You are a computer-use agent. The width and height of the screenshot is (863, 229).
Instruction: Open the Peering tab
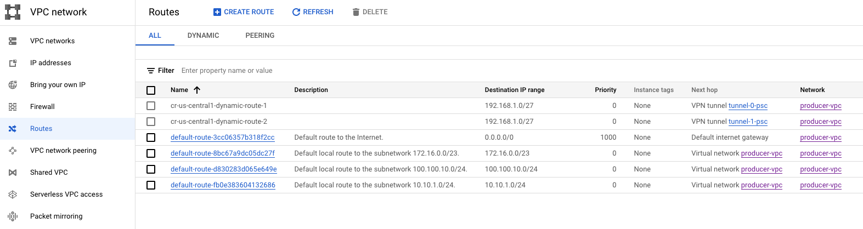click(x=260, y=36)
